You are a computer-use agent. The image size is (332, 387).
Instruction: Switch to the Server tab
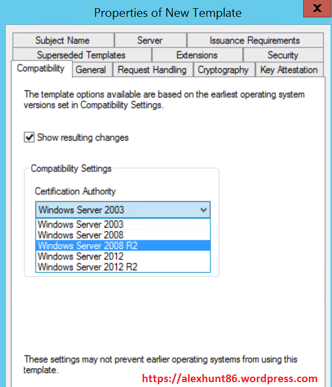coord(151,40)
